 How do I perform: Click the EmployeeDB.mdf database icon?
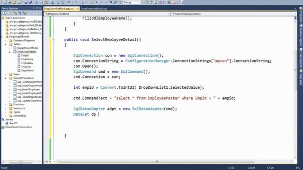7,37
